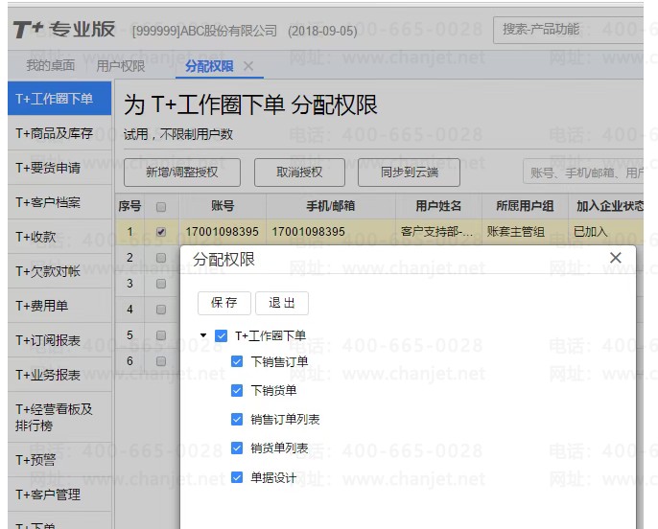
Task: Check the checkbox in row 6
Action: coord(161,361)
